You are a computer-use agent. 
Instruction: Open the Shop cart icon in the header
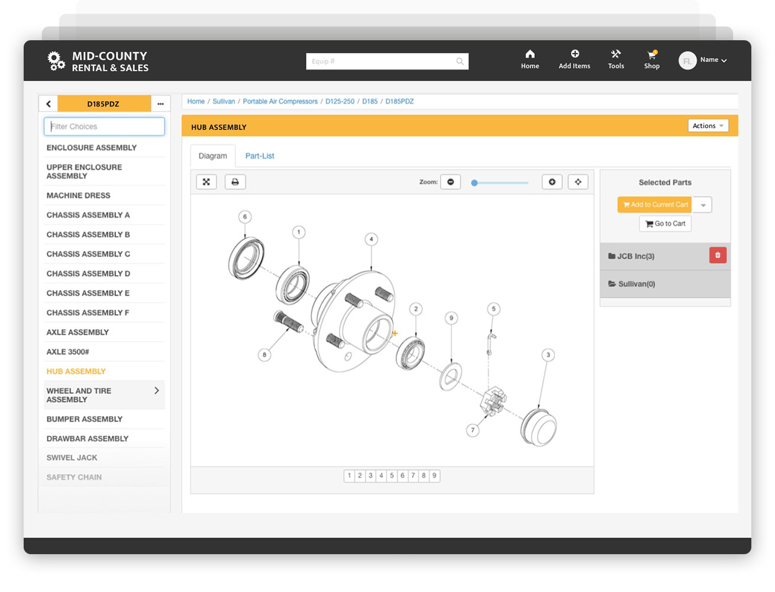coord(651,59)
